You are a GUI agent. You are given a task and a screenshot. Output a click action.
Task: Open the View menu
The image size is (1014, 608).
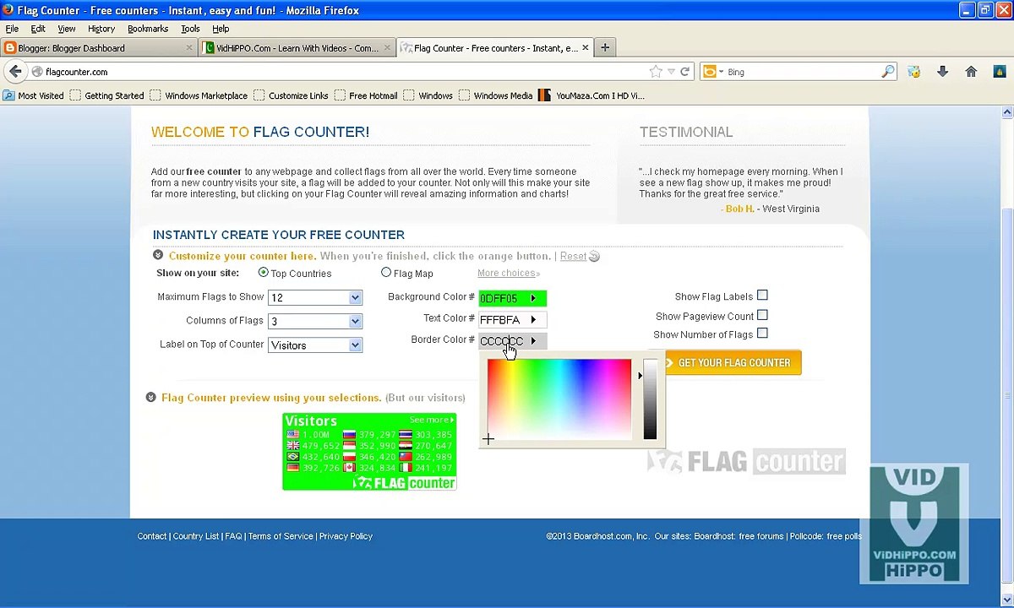[66, 29]
